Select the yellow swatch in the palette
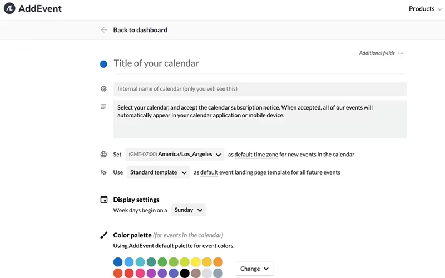 tap(196, 262)
